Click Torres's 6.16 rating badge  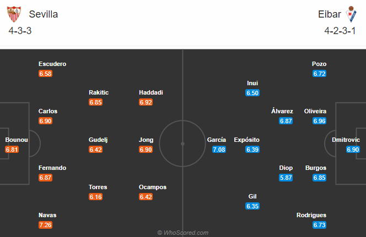[x=95, y=197]
